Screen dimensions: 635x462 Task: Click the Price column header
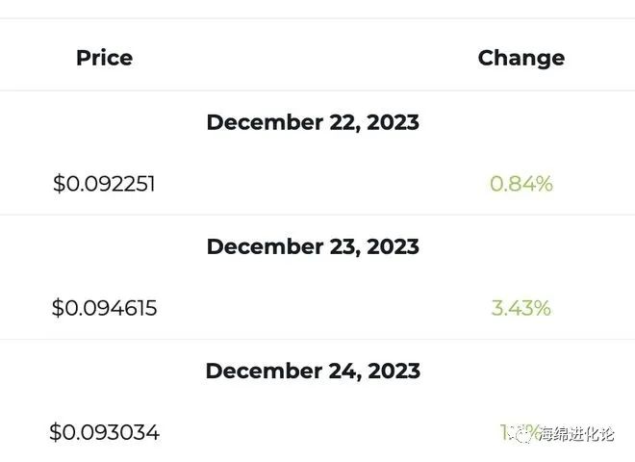coord(104,58)
